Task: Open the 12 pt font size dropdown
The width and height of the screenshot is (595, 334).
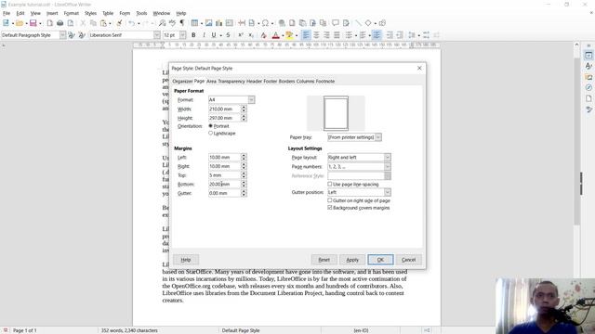Action: click(183, 35)
